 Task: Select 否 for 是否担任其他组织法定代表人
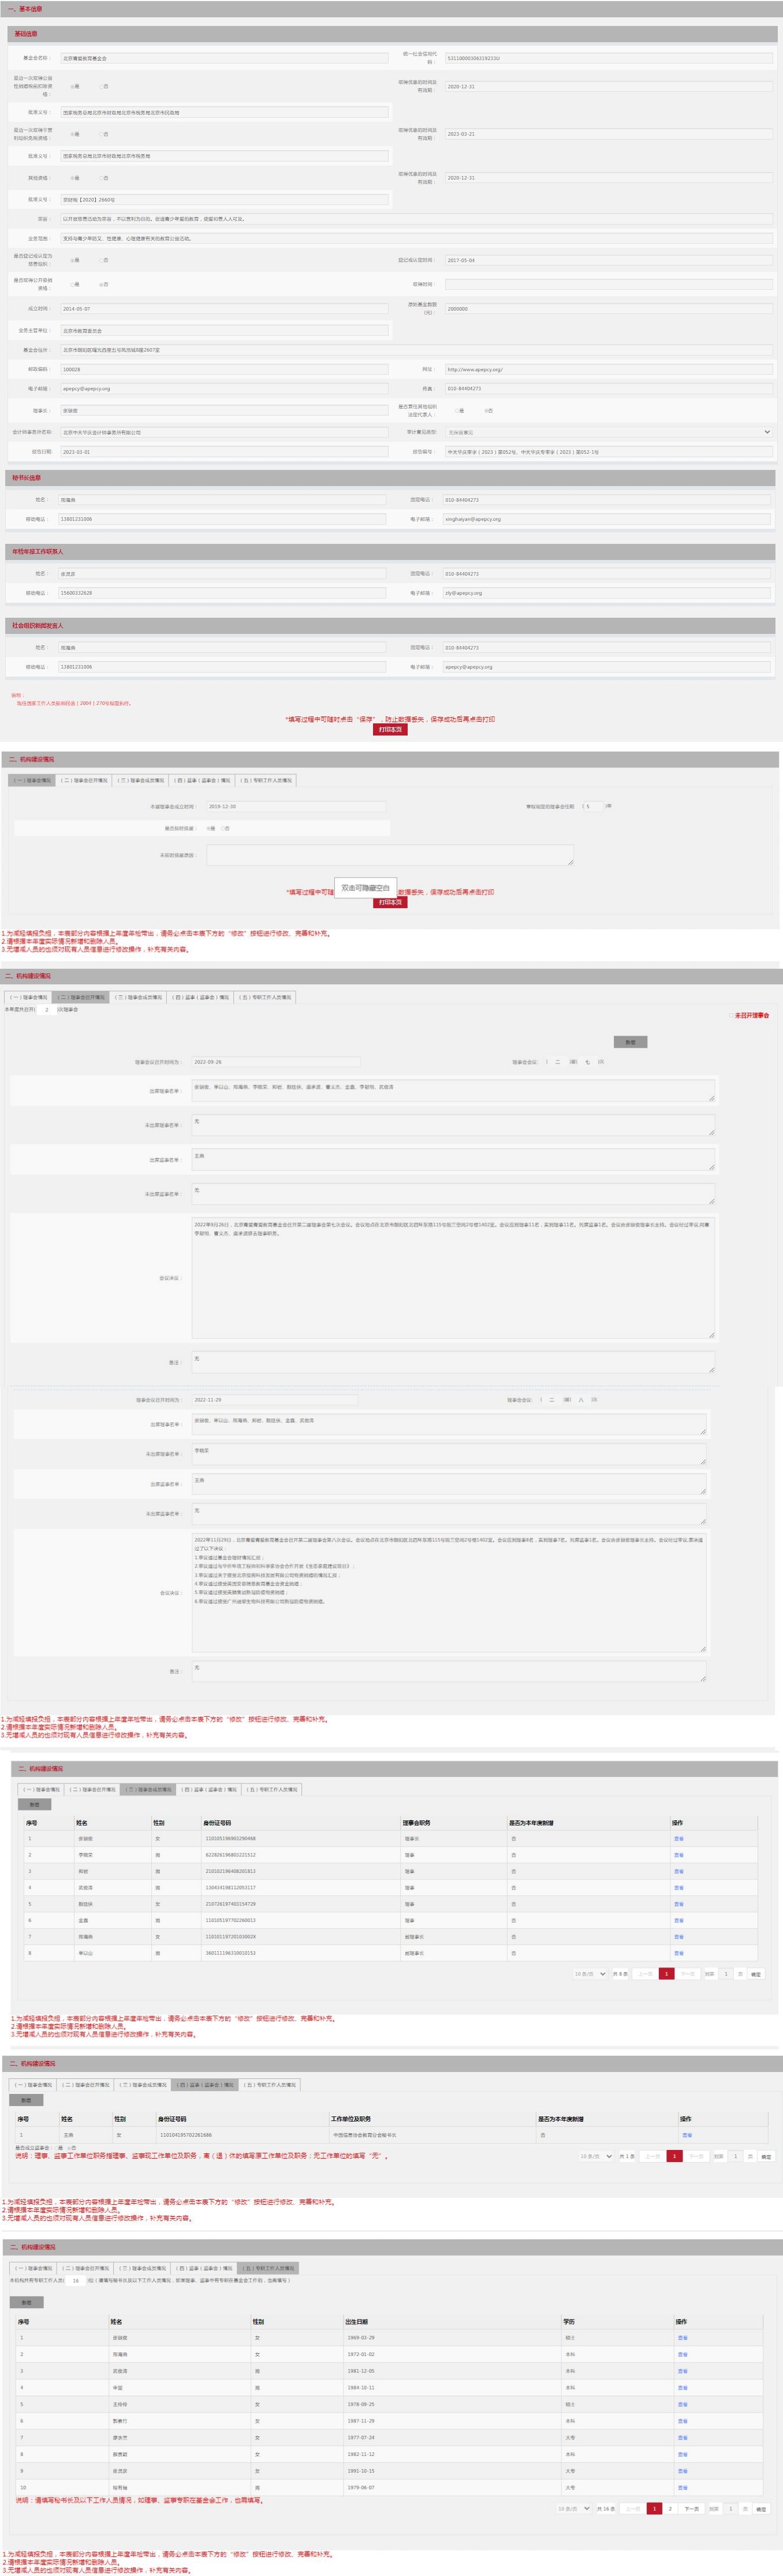tap(486, 410)
